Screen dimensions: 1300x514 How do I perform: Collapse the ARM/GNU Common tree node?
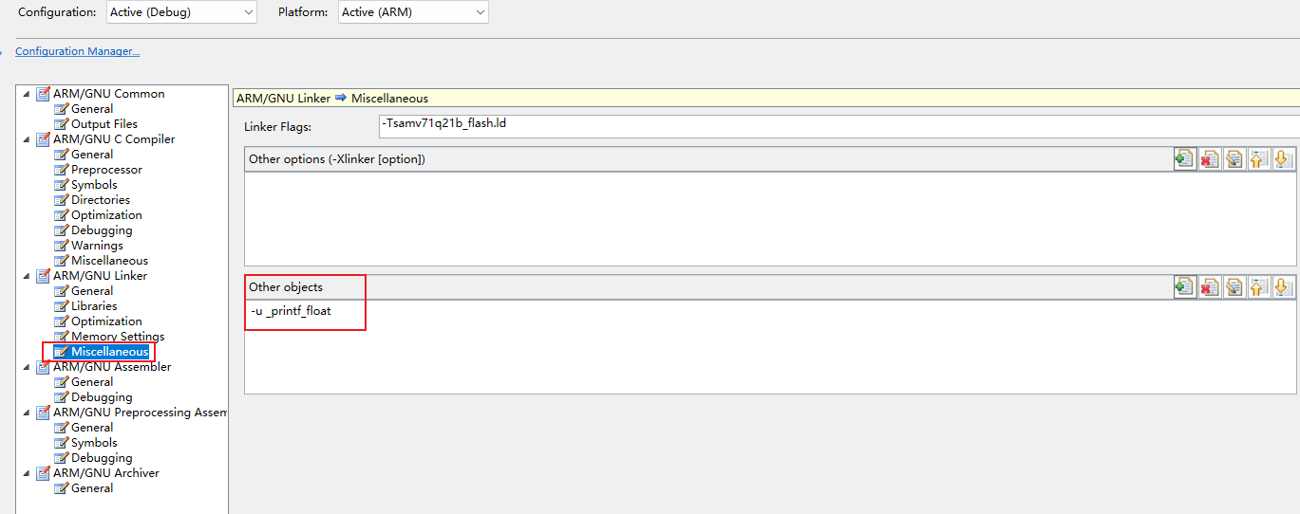pos(26,94)
